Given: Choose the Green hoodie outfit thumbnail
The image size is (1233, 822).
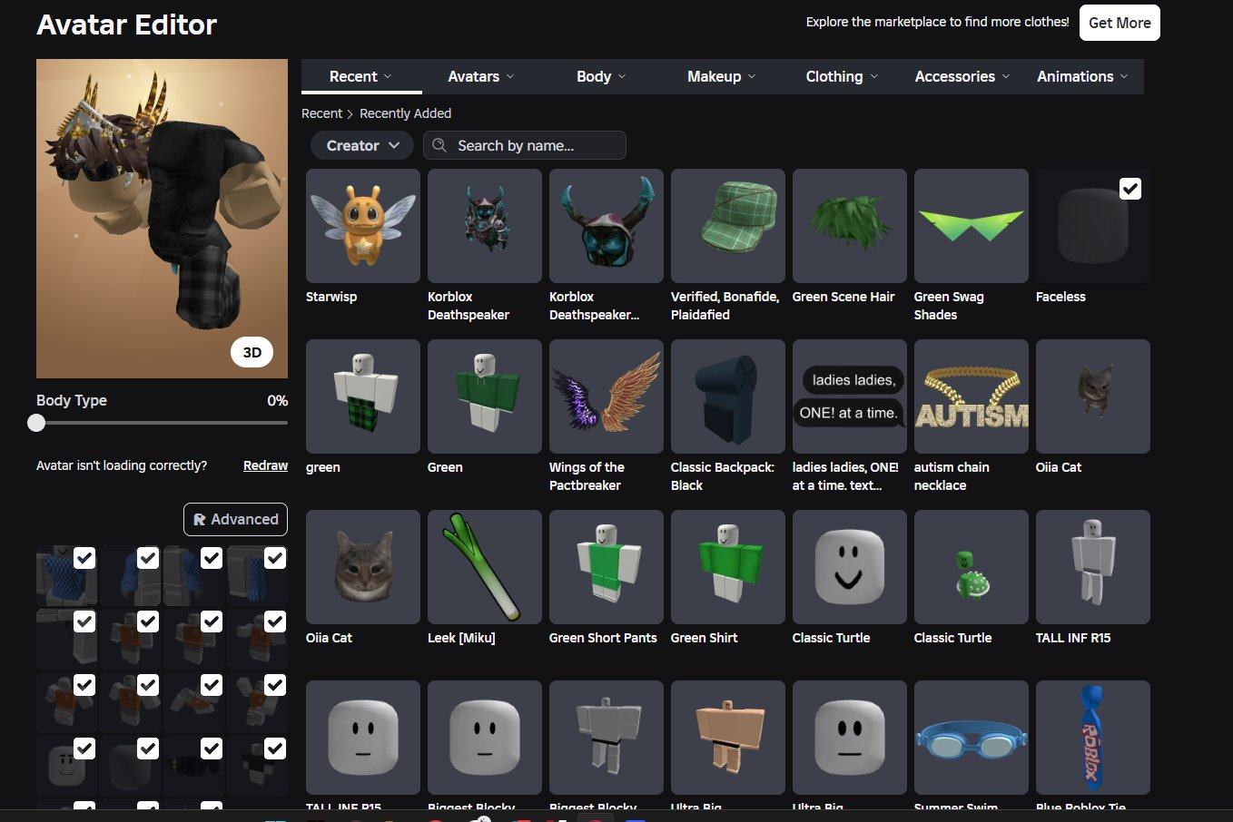Looking at the screenshot, I should point(485,396).
